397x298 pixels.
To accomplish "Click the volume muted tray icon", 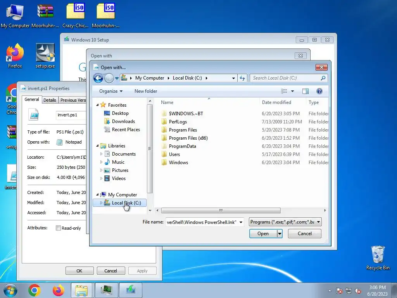I will pos(358,291).
